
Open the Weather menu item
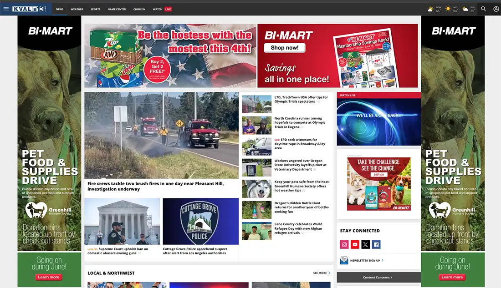[77, 9]
